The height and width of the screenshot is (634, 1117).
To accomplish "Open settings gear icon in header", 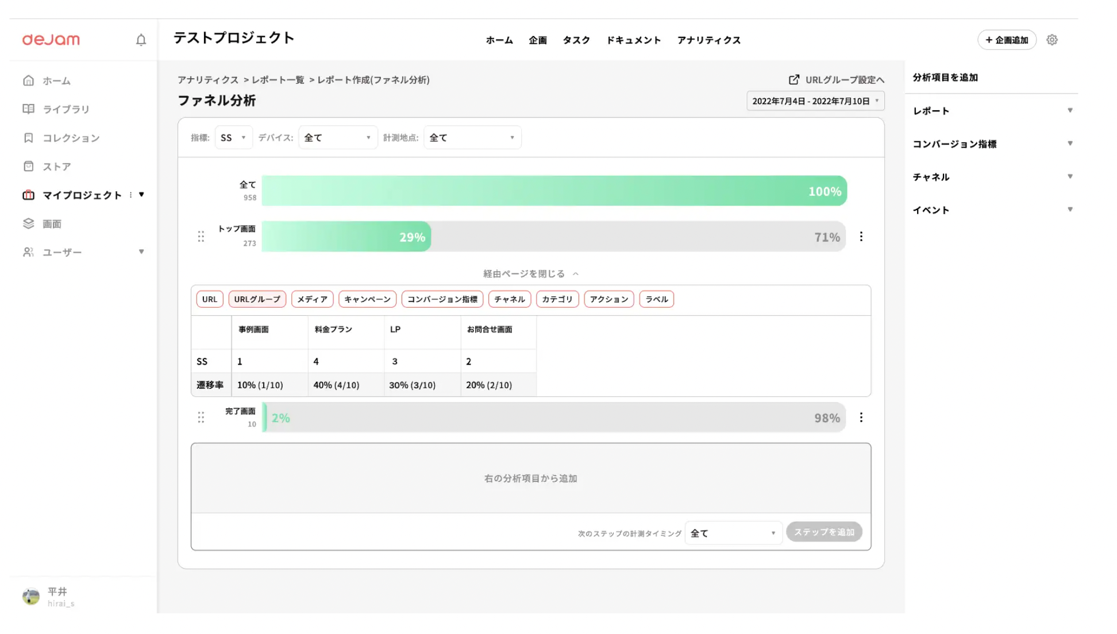I will [x=1051, y=40].
